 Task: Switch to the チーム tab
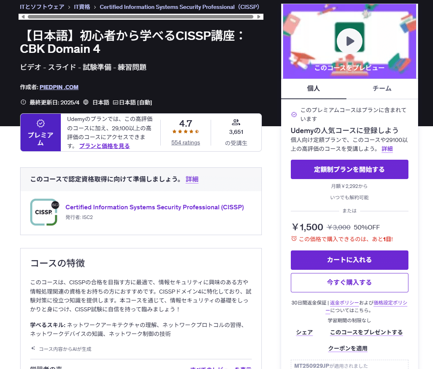381,88
